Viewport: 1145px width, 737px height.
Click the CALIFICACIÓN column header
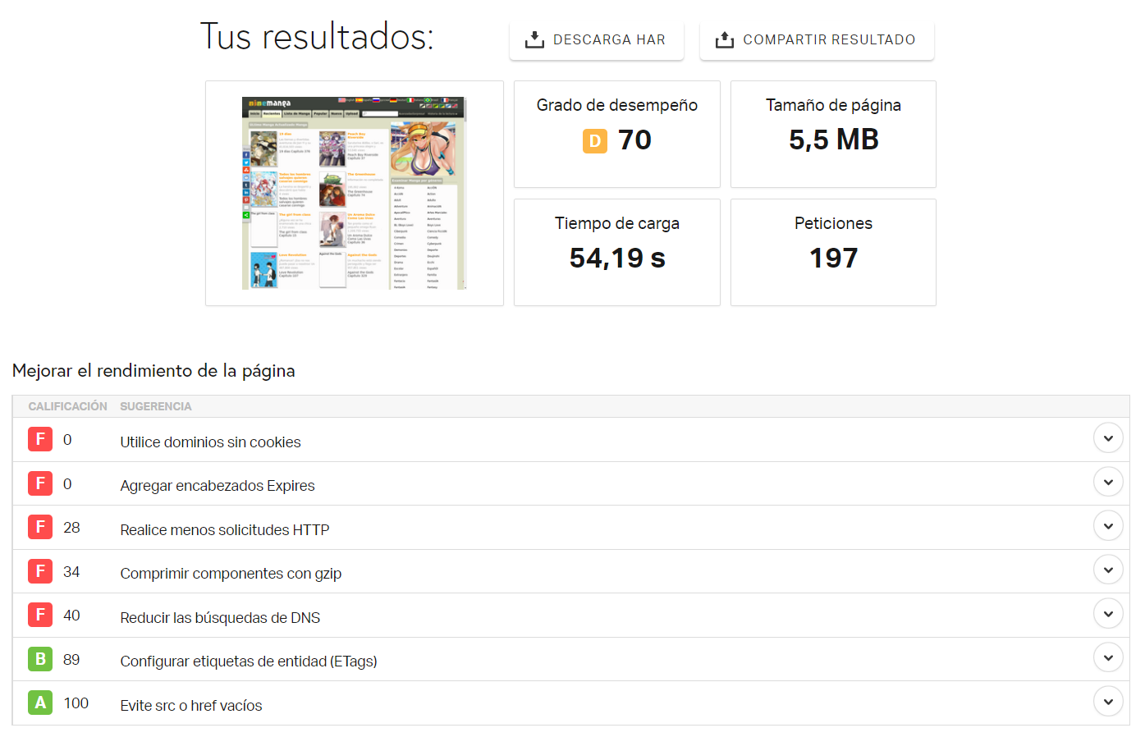pyautogui.click(x=67, y=406)
